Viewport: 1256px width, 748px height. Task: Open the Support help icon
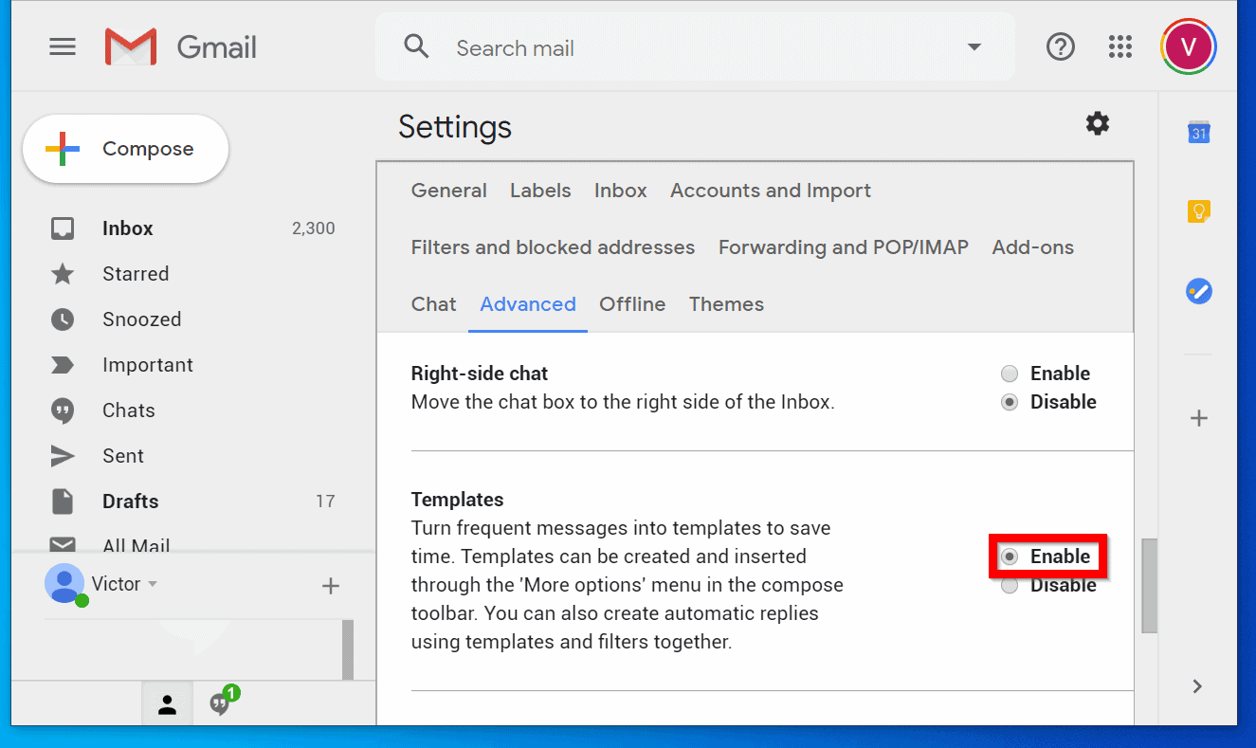tap(1060, 46)
